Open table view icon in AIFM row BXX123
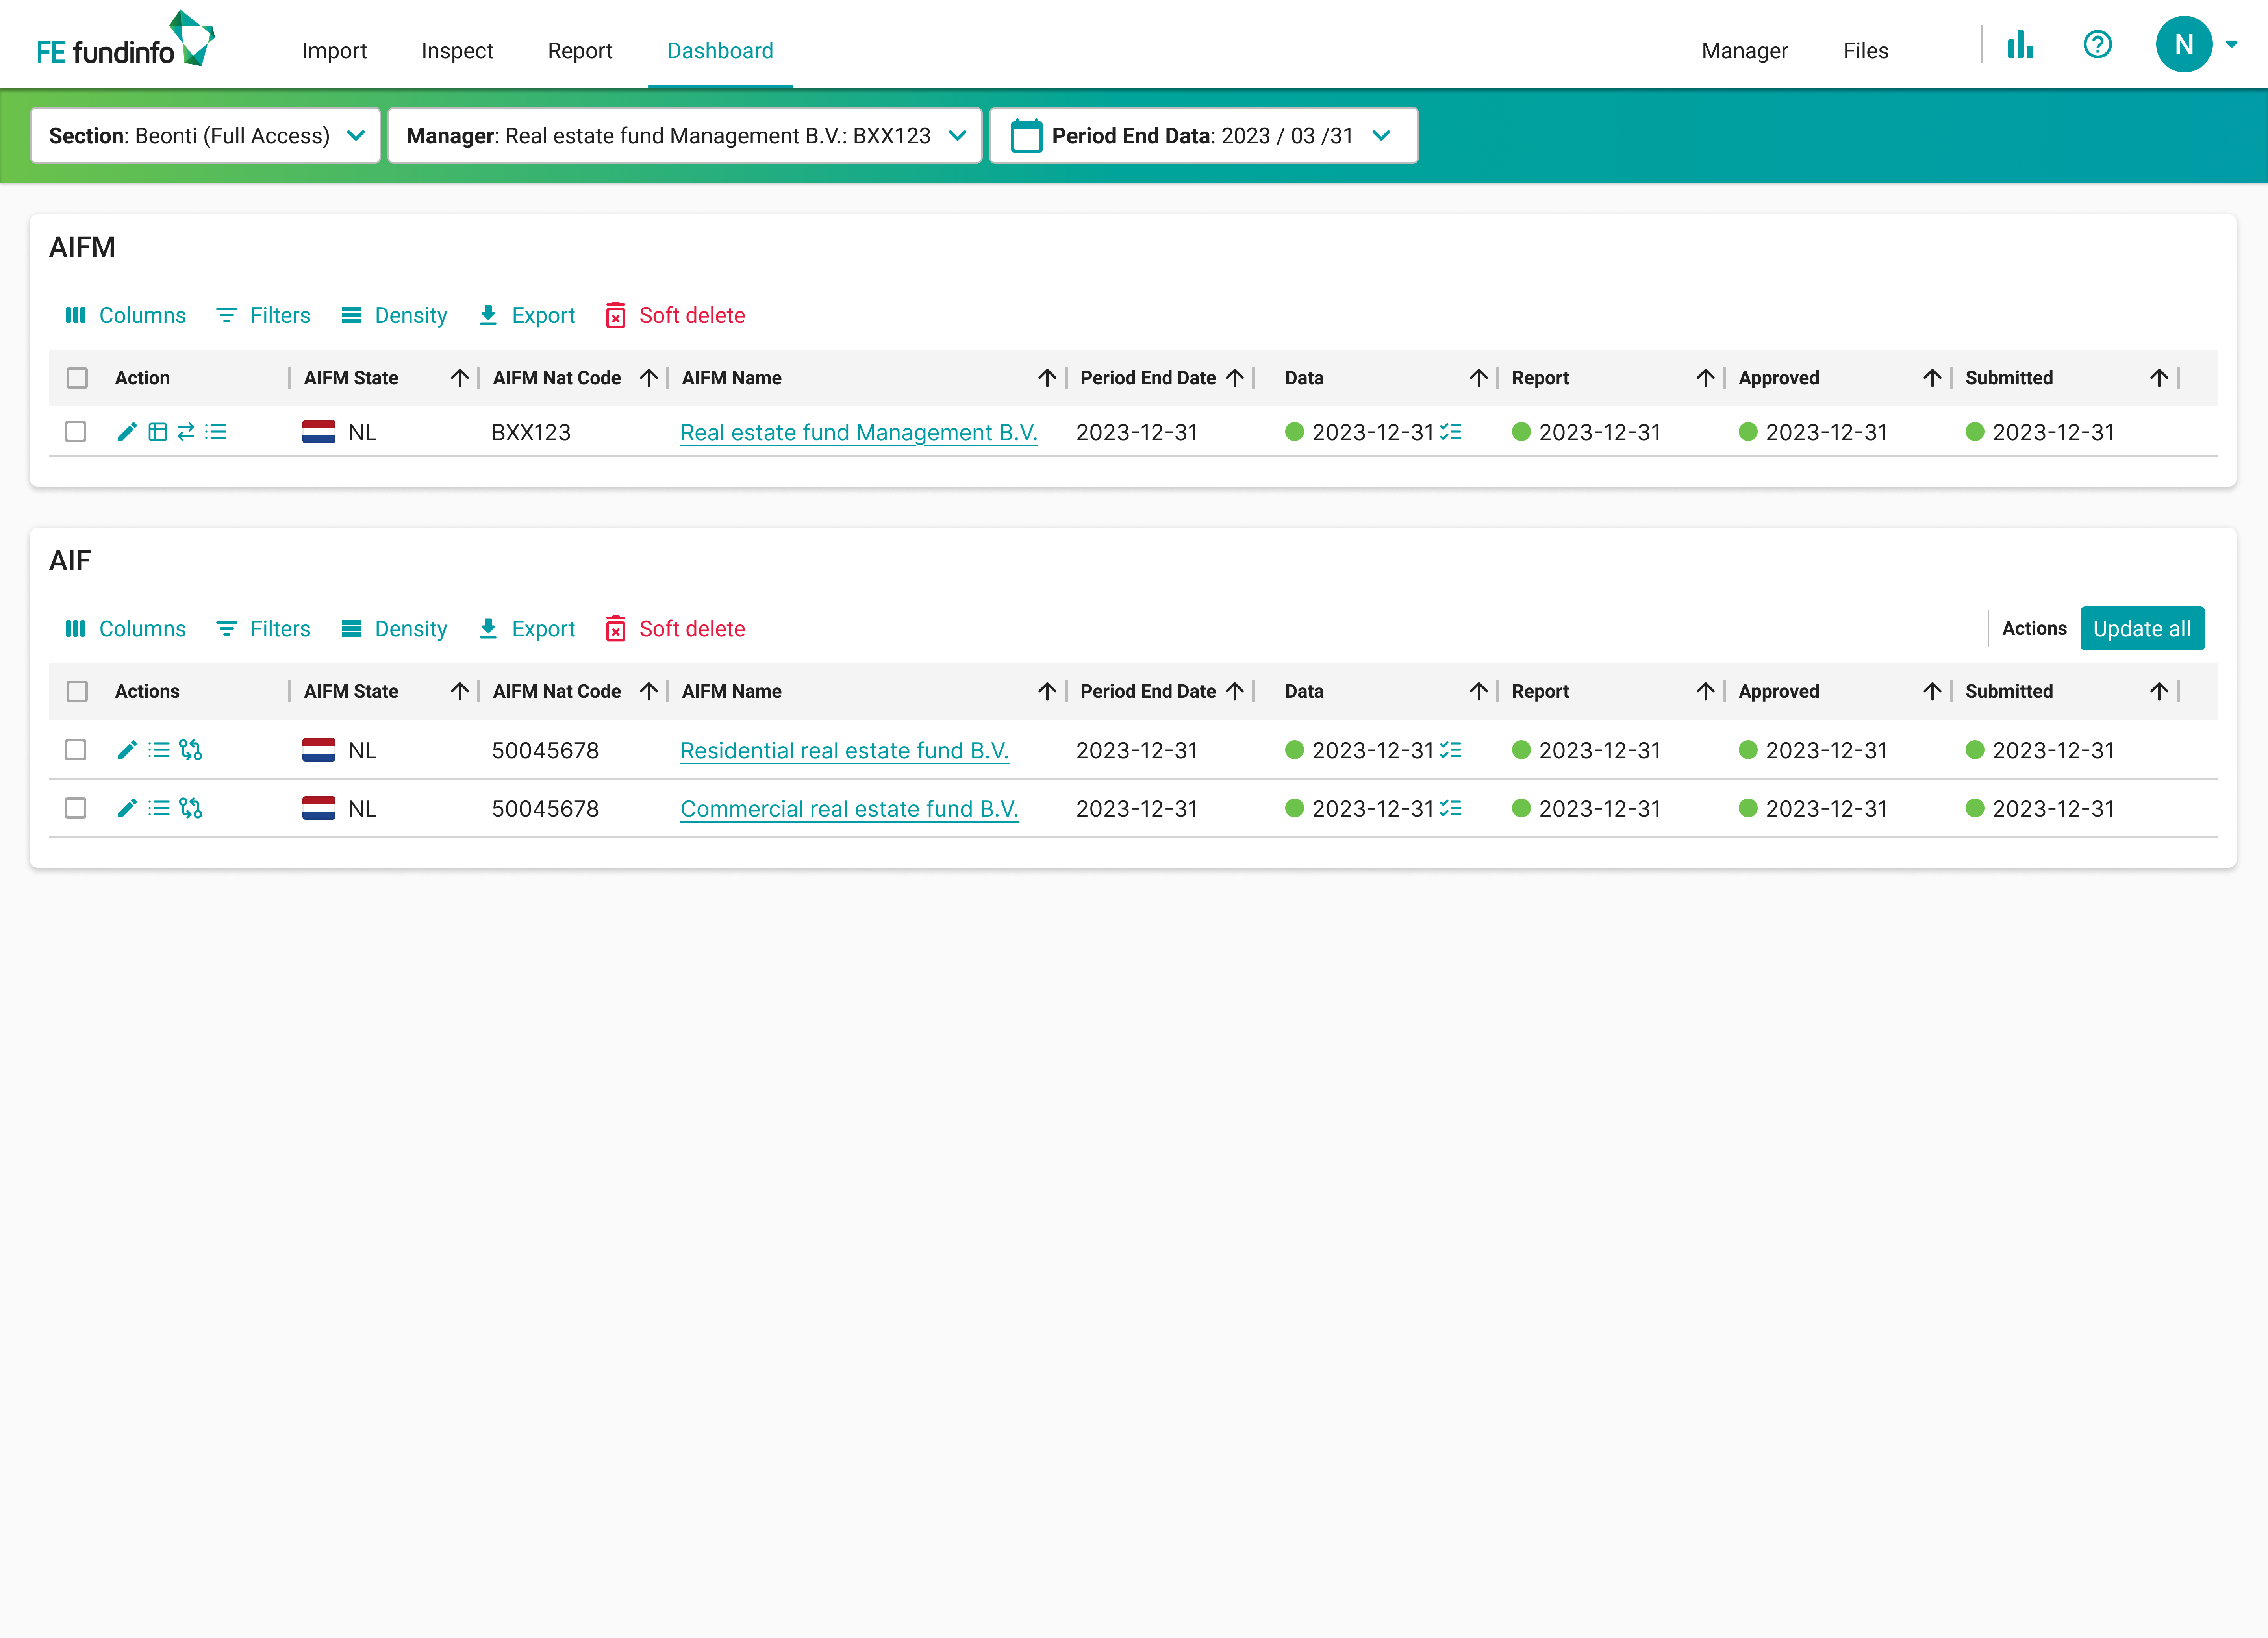The image size is (2268, 1638). pyautogui.click(x=157, y=432)
